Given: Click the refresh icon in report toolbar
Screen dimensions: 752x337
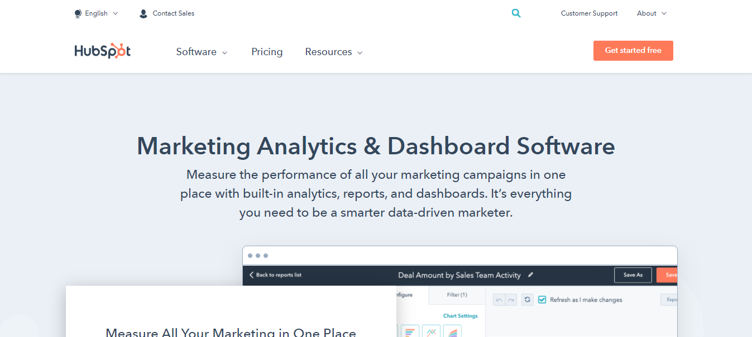Looking at the screenshot, I should click(528, 300).
